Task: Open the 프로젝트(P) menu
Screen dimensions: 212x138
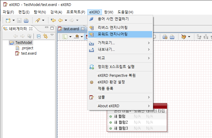Action: [x=76, y=12]
